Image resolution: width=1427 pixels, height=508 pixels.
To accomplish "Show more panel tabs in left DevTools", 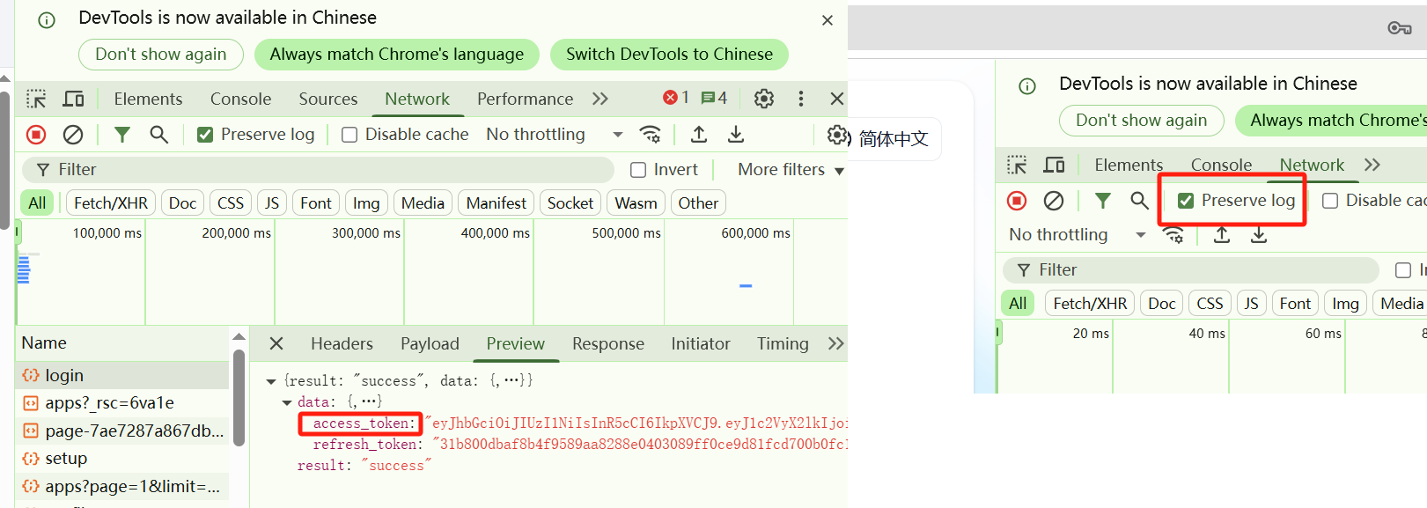I will 600,99.
